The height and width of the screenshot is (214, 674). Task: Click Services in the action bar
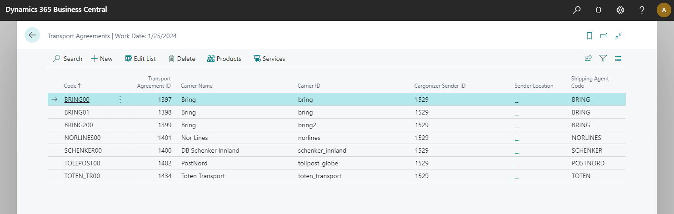tap(269, 59)
